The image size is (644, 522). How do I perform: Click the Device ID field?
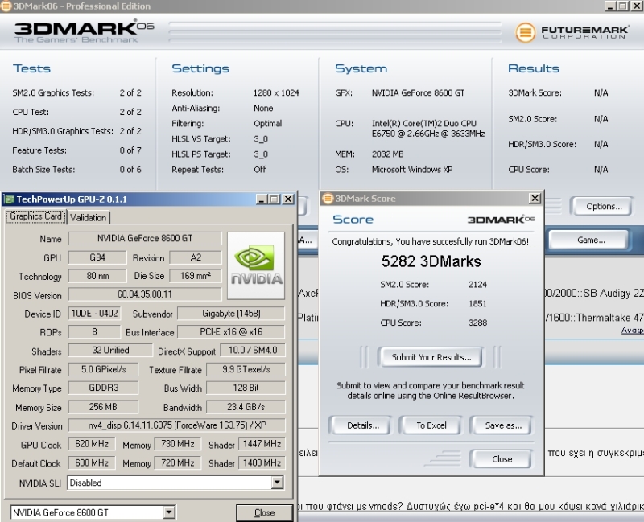coord(94,314)
